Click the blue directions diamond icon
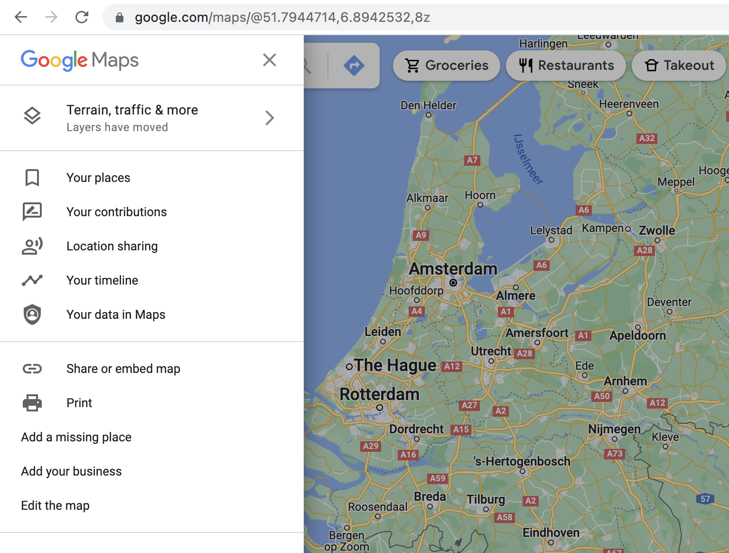Image resolution: width=729 pixels, height=553 pixels. tap(354, 66)
